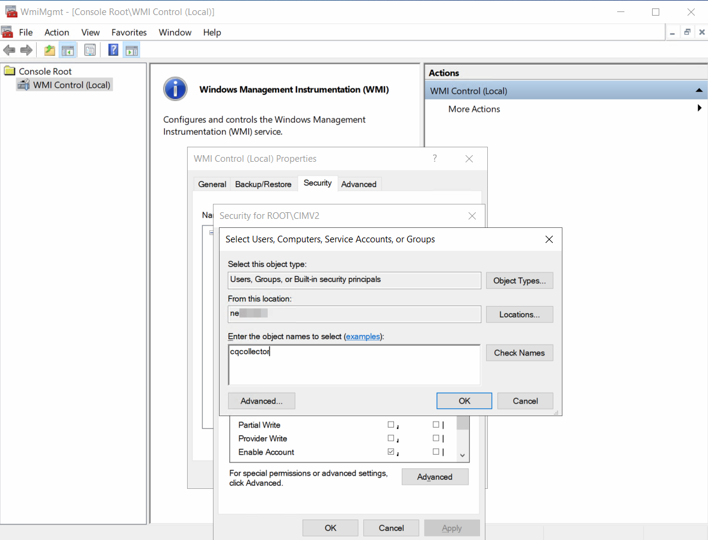Screen dimensions: 708x540
Task: Click the Check Names button
Action: (x=519, y=353)
